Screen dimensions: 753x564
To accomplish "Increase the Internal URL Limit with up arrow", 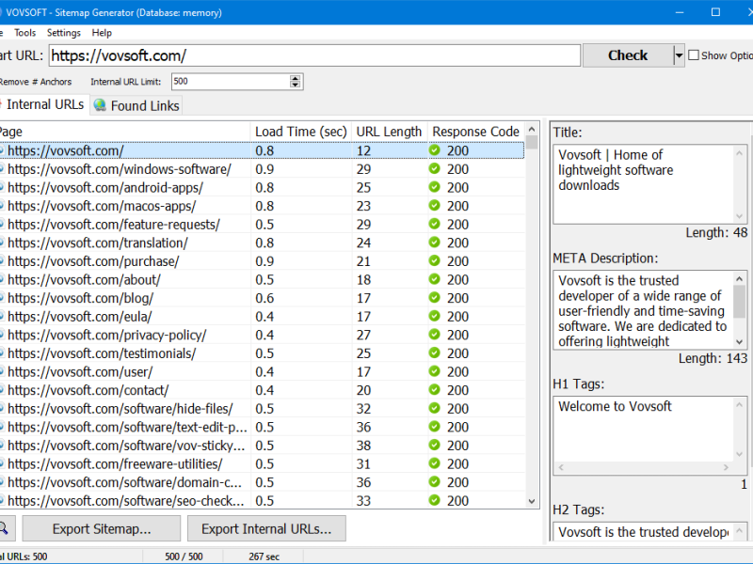I will click(x=295, y=78).
